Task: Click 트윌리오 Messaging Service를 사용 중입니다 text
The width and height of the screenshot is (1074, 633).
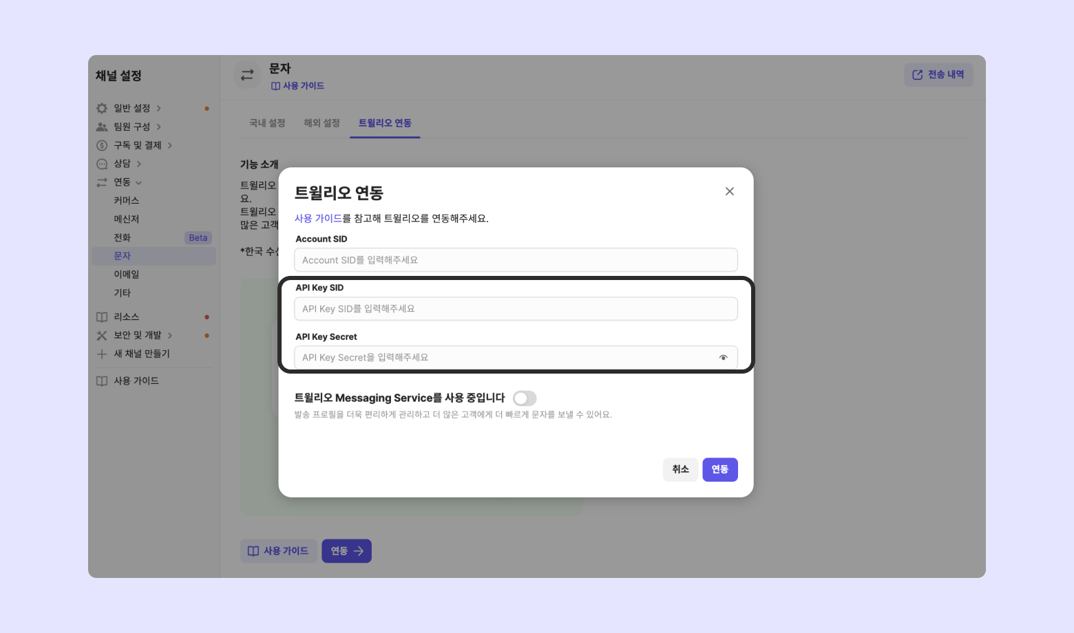Action: (x=399, y=398)
